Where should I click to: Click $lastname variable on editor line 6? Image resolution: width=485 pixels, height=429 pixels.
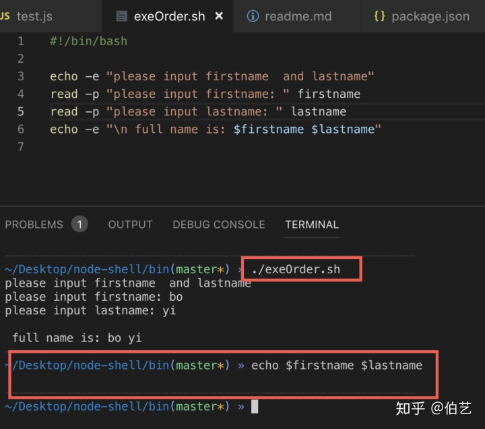click(x=343, y=129)
